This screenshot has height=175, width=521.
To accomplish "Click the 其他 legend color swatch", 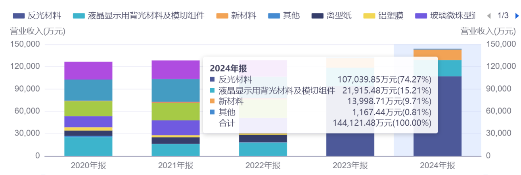I will pyautogui.click(x=274, y=16).
